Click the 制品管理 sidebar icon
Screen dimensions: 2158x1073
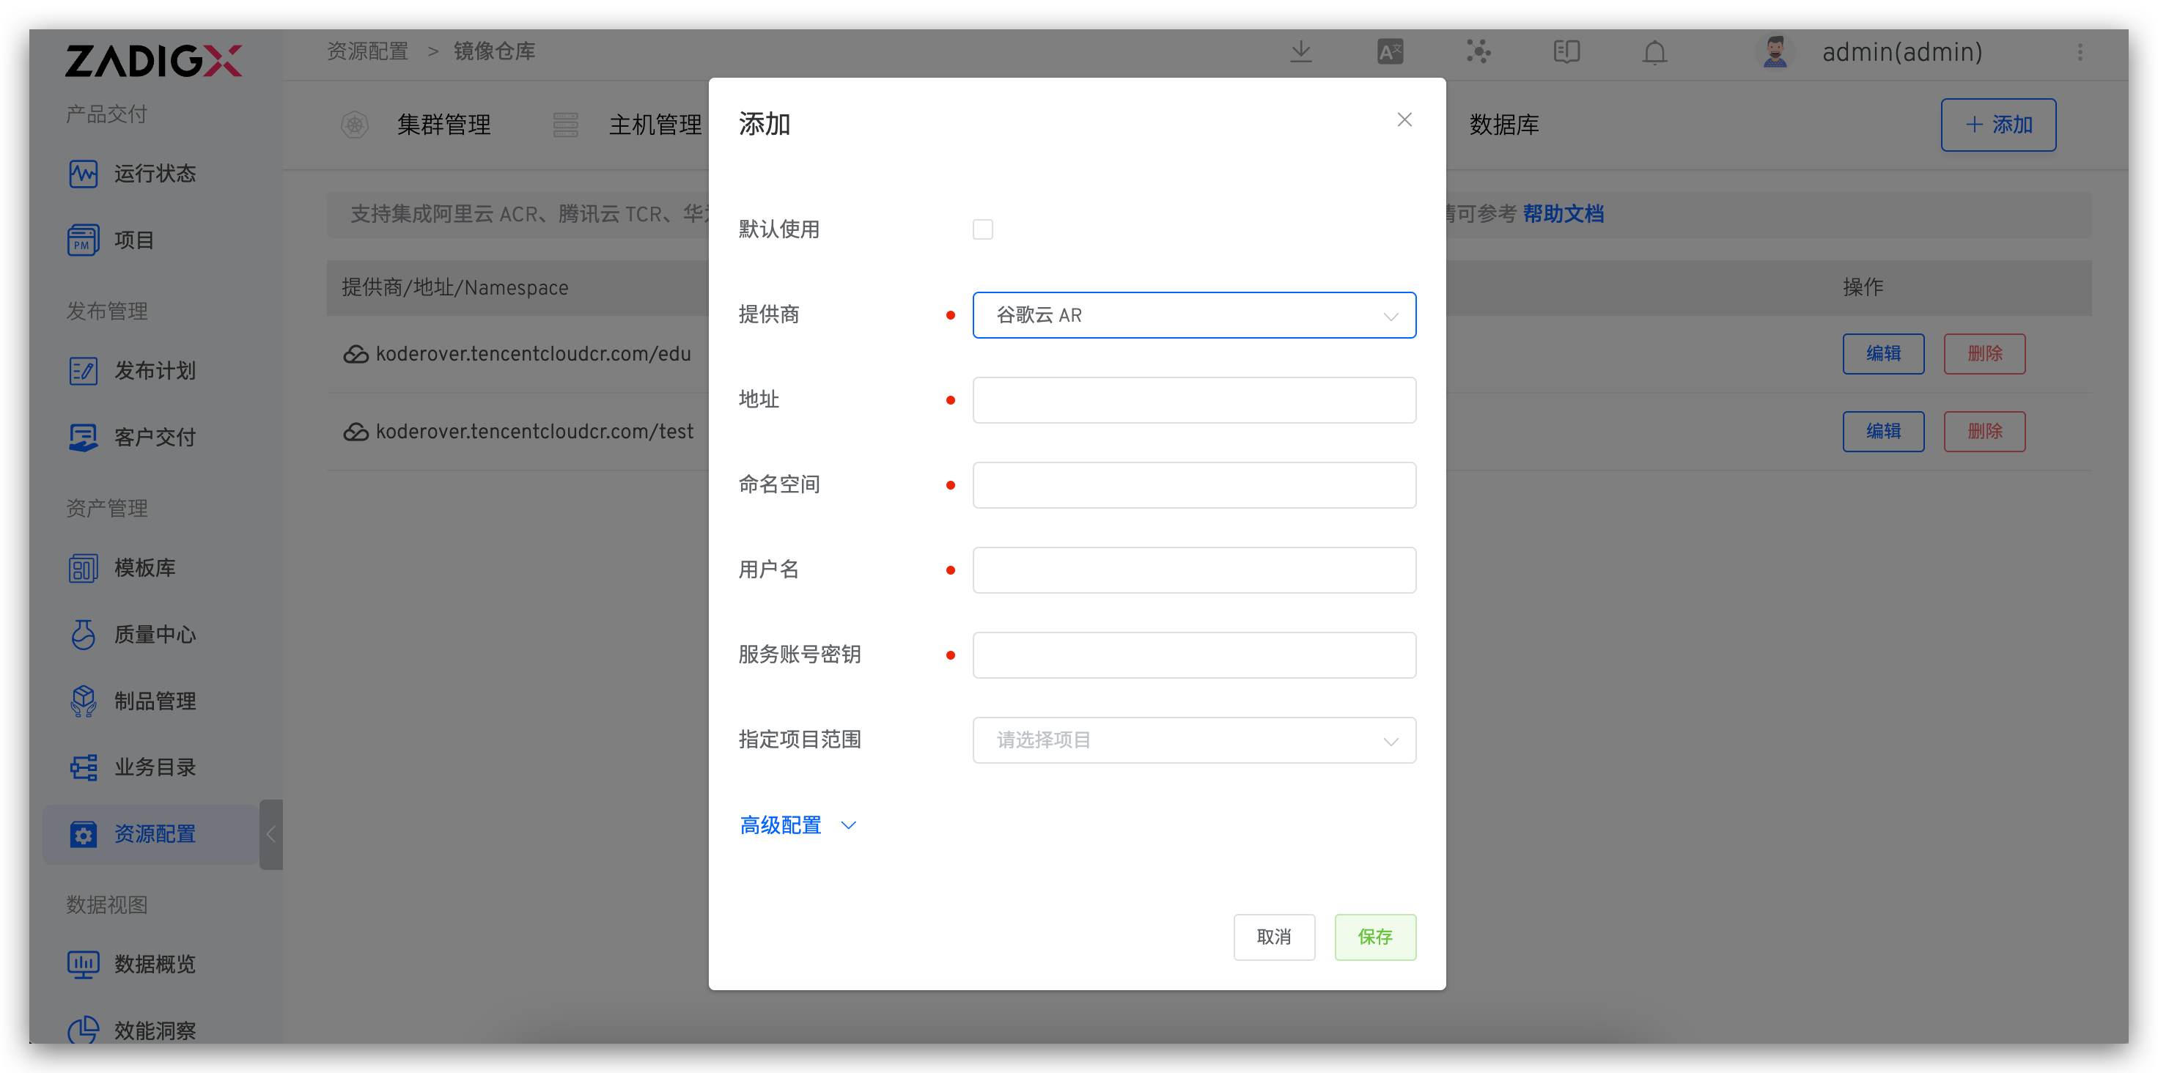point(83,700)
